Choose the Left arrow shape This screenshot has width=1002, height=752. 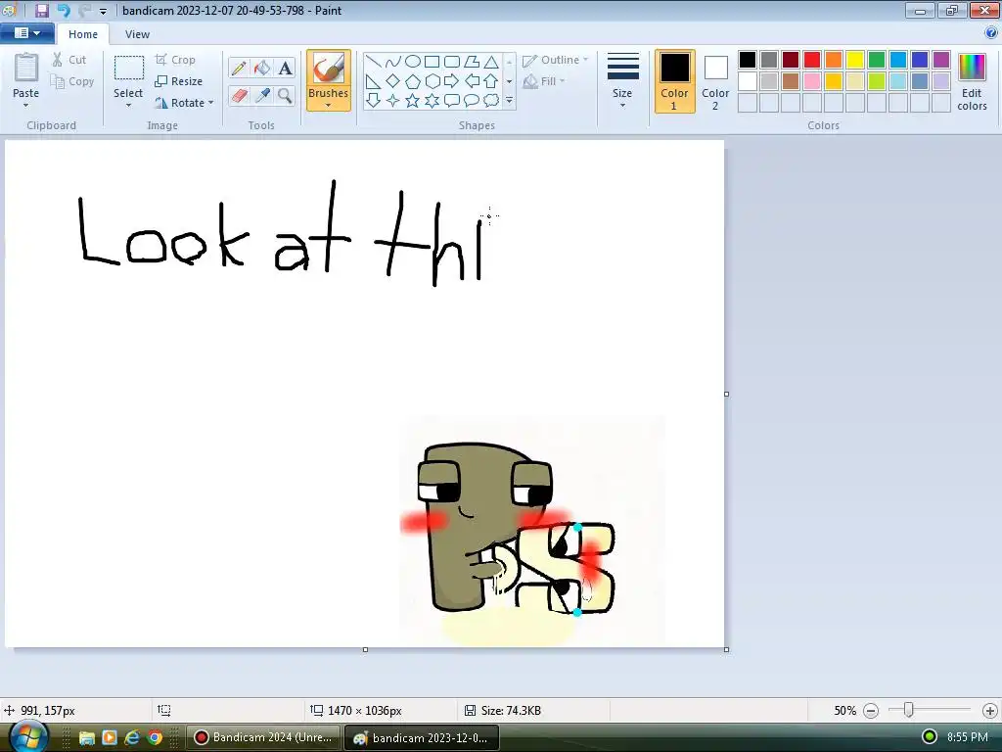pyautogui.click(x=472, y=81)
